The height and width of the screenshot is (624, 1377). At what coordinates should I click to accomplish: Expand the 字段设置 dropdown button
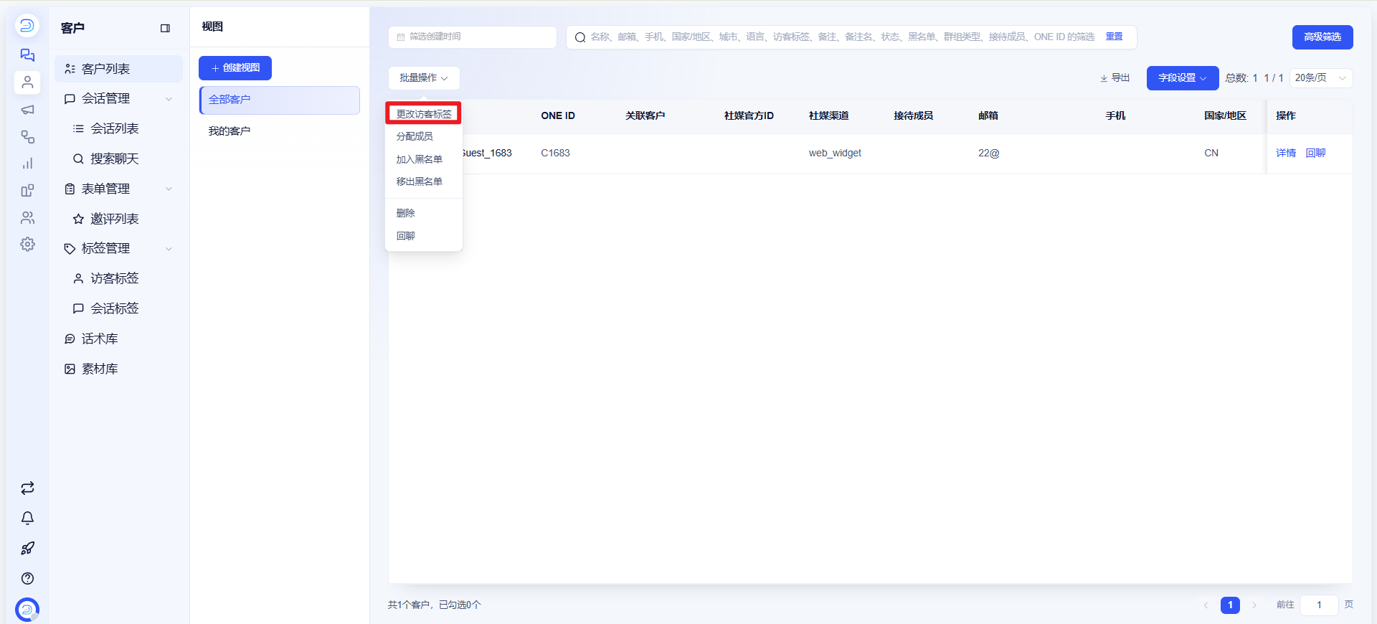pyautogui.click(x=1182, y=78)
